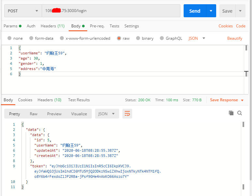The height and width of the screenshot is (196, 252).
Task: Switch to the response Cookies tab
Action: coord(25,100)
